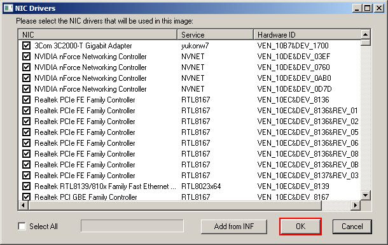Click the yukonw7 service cell
This screenshot has width=388, height=245.
(195, 46)
